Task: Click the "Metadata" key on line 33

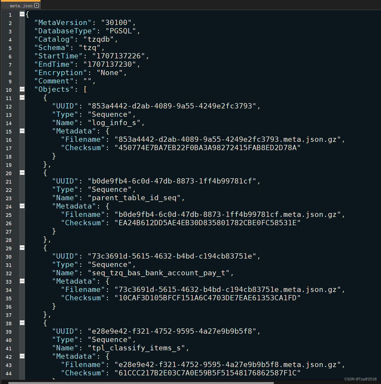Action: 74,281
